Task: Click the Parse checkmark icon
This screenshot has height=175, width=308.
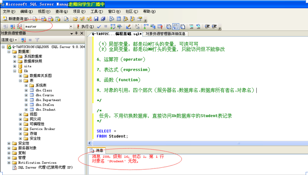Action: tap(99, 27)
